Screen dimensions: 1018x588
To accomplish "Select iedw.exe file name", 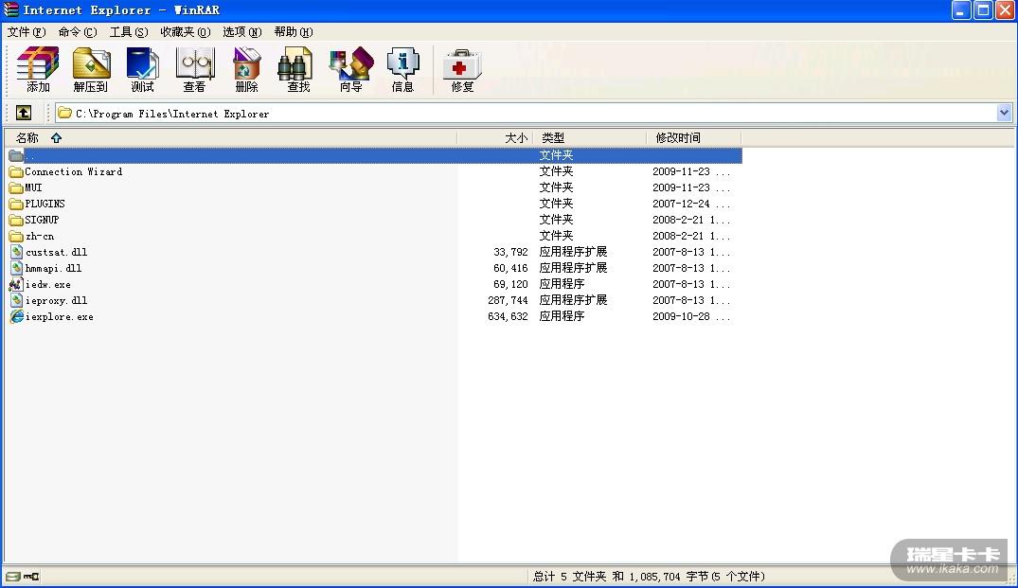I will click(x=48, y=284).
